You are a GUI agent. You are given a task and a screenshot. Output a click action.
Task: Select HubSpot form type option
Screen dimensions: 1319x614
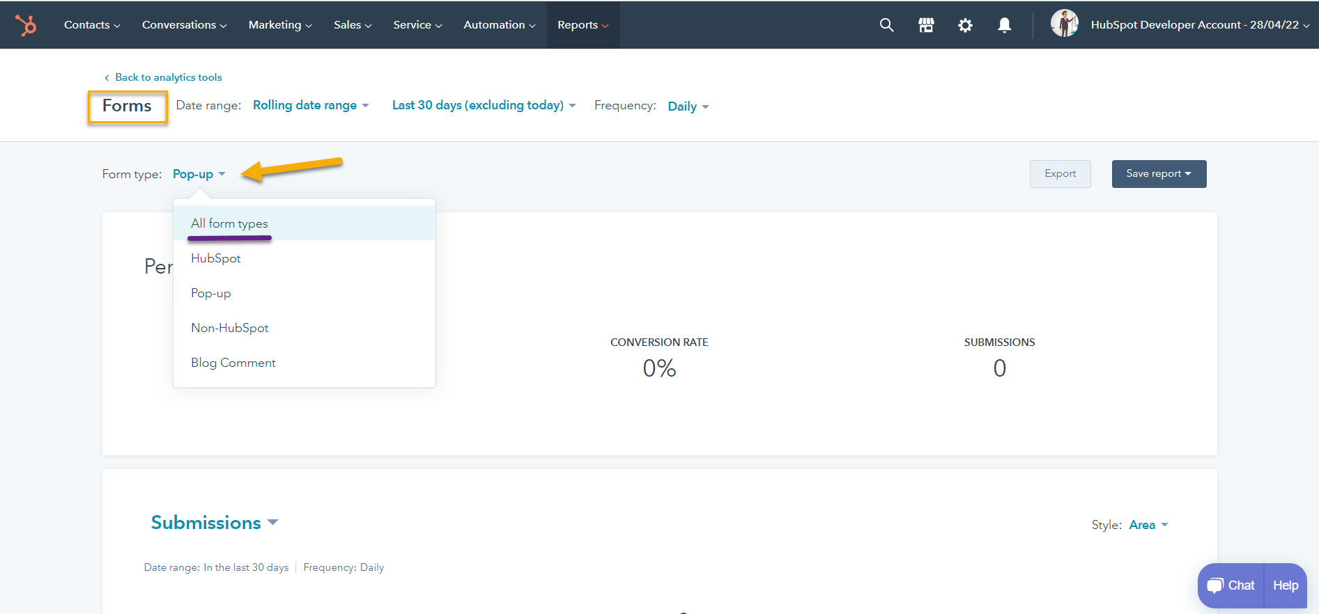pos(304,258)
